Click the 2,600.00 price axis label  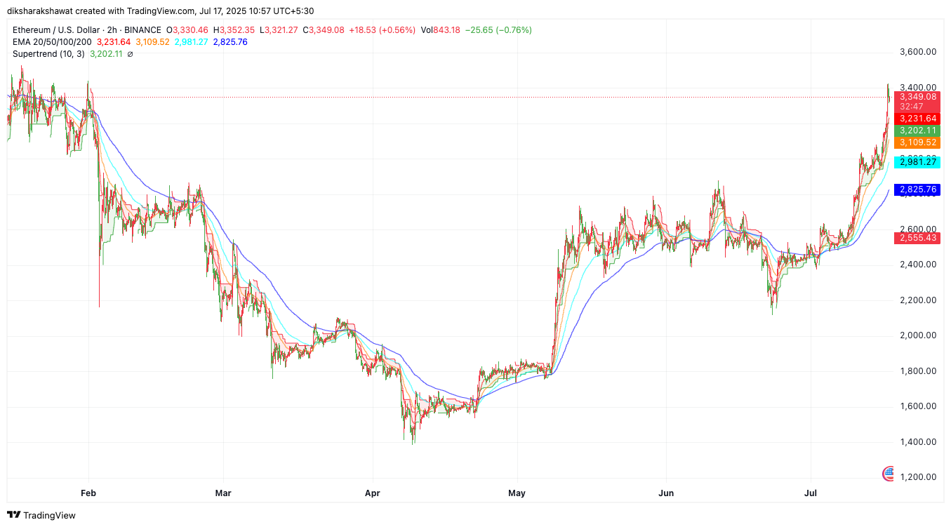coord(918,229)
